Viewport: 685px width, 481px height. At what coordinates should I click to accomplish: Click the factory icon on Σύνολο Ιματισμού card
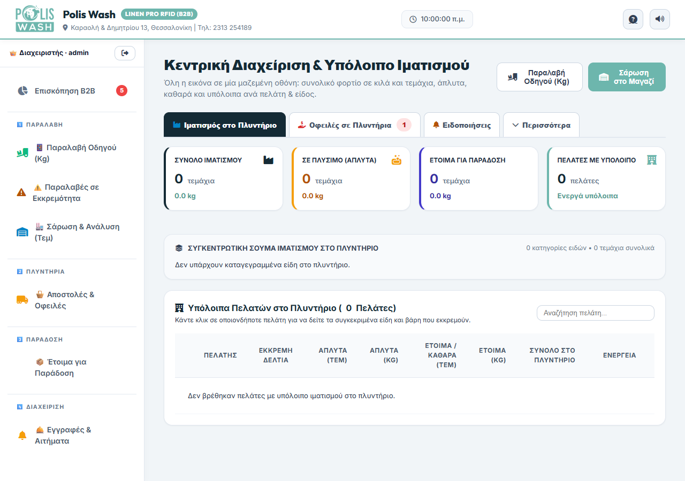pyautogui.click(x=268, y=160)
